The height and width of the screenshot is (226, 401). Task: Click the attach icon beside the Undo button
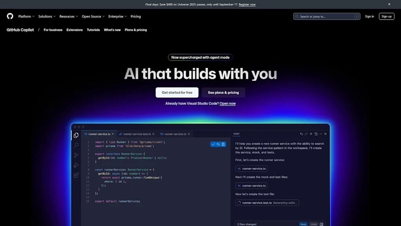tap(321, 224)
